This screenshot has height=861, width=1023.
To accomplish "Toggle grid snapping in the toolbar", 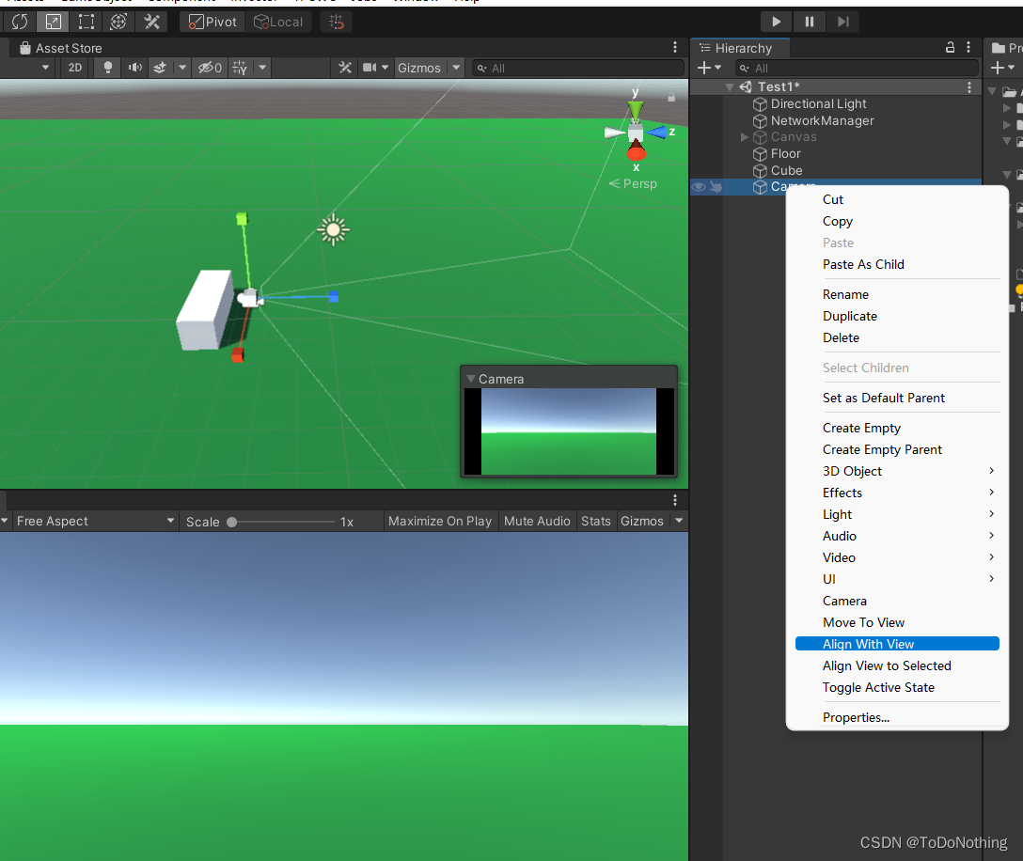I will pos(337,23).
